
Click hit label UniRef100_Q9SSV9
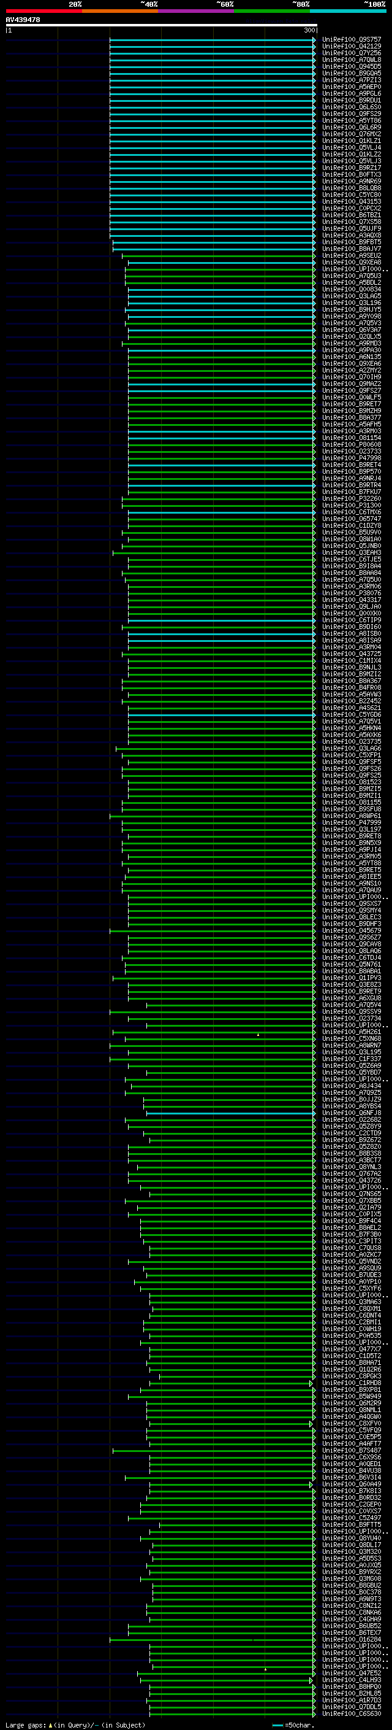(x=352, y=1012)
